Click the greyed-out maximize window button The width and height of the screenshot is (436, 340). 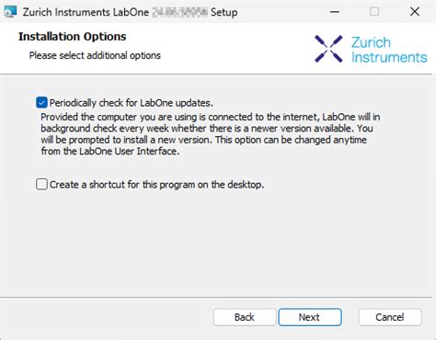(x=374, y=12)
